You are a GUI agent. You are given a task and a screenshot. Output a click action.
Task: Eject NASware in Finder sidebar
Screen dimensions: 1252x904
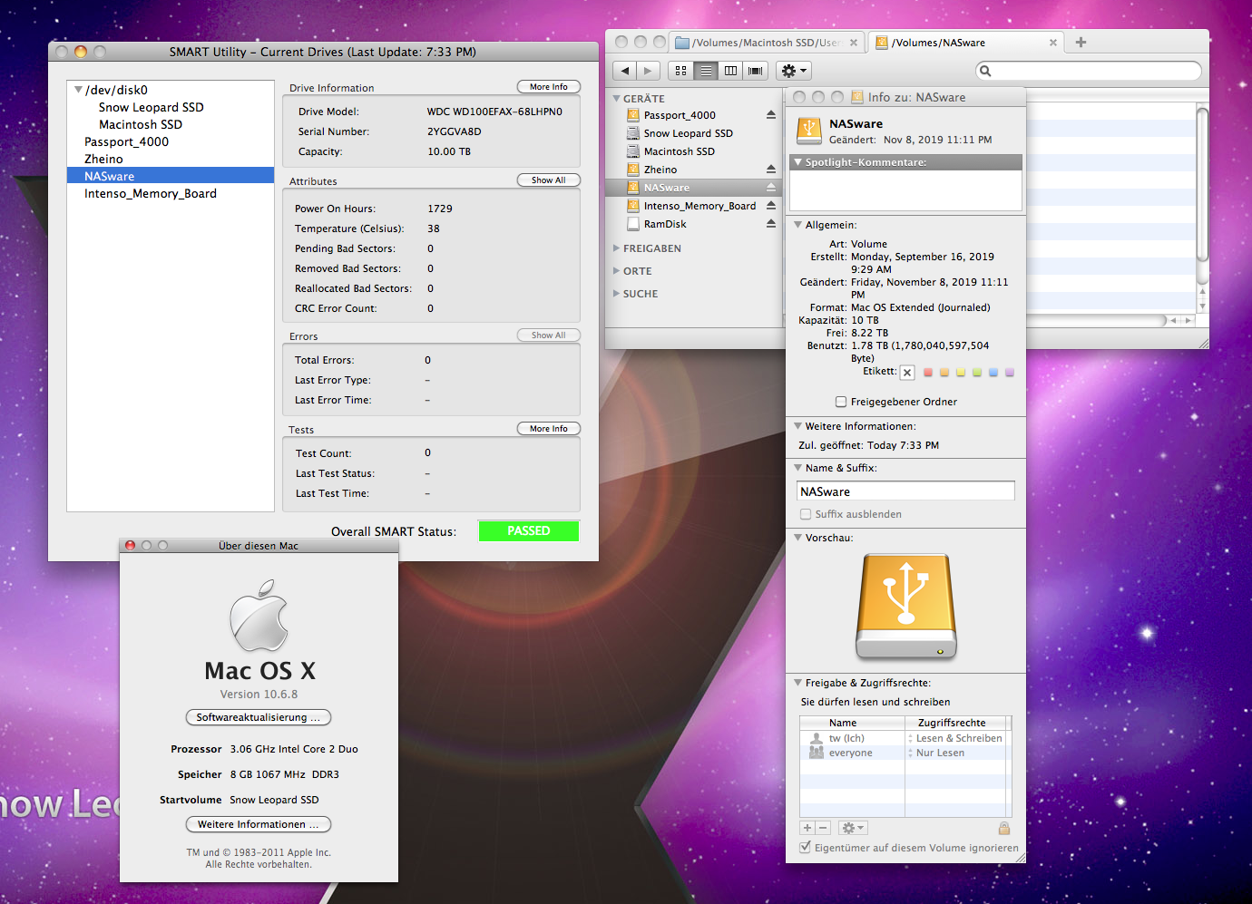770,188
